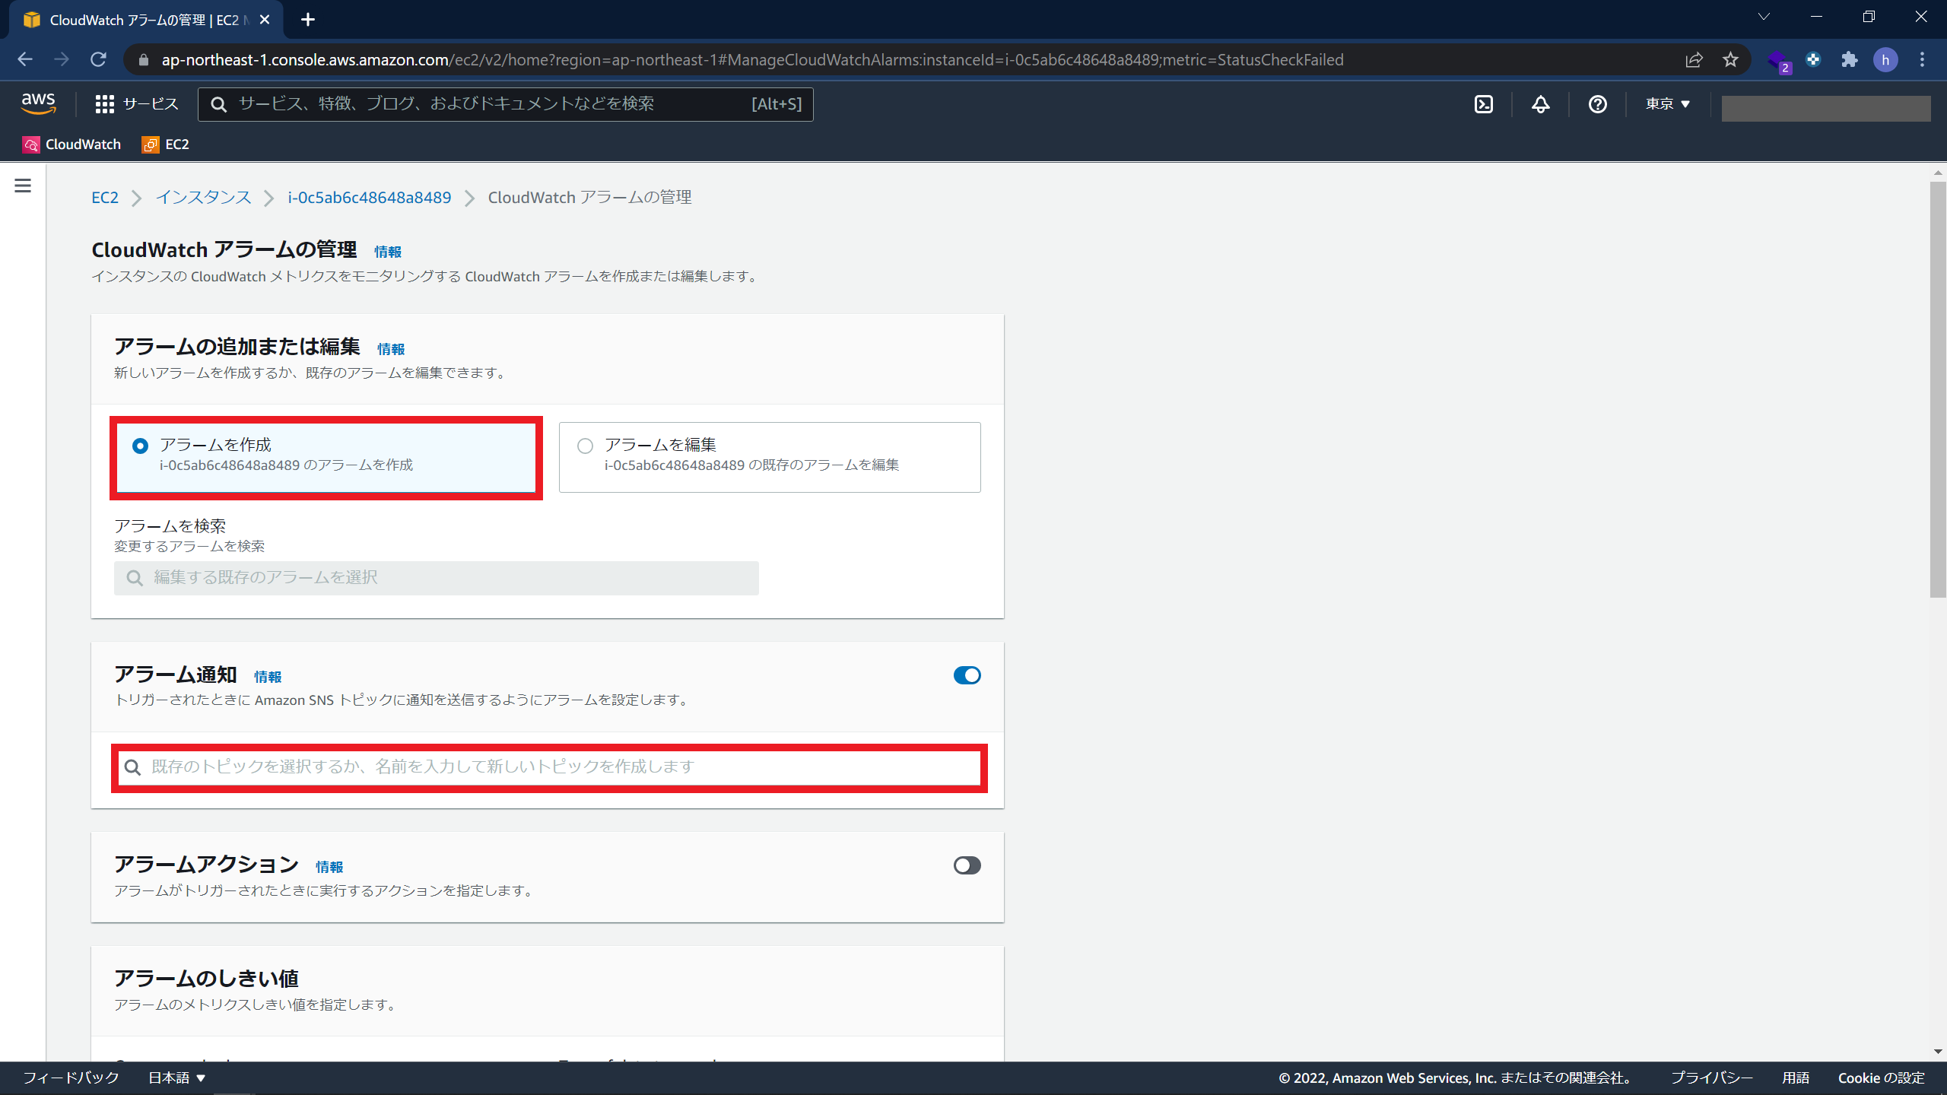Click the browser address bar URL
Image resolution: width=1947 pixels, height=1095 pixels.
coord(753,60)
